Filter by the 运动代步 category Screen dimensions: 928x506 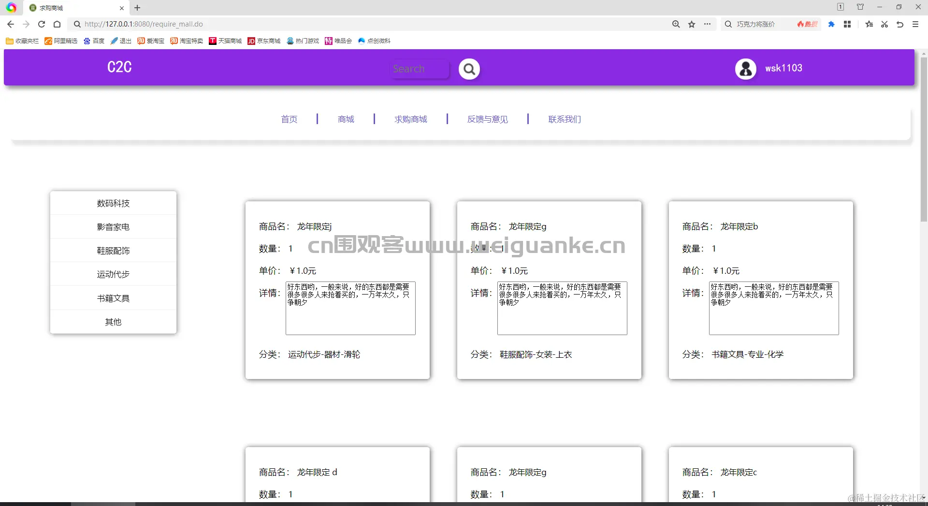coord(113,274)
